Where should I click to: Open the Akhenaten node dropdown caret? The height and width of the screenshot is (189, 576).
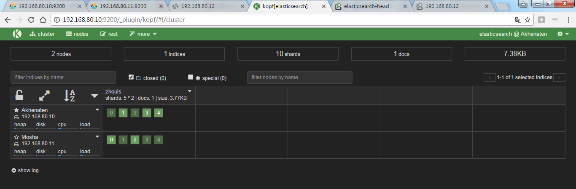click(97, 109)
